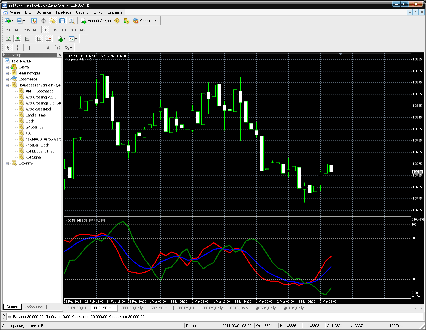Select the Text Label tool

pyautogui.click(x=57, y=48)
